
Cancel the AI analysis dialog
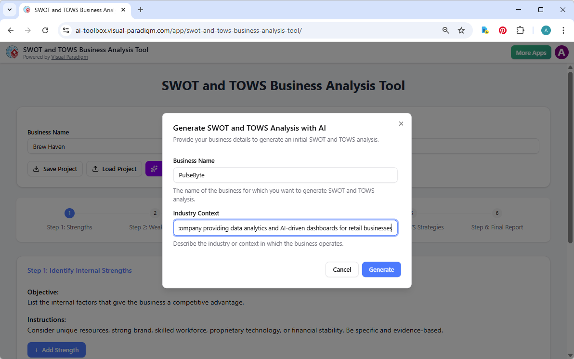(x=342, y=269)
